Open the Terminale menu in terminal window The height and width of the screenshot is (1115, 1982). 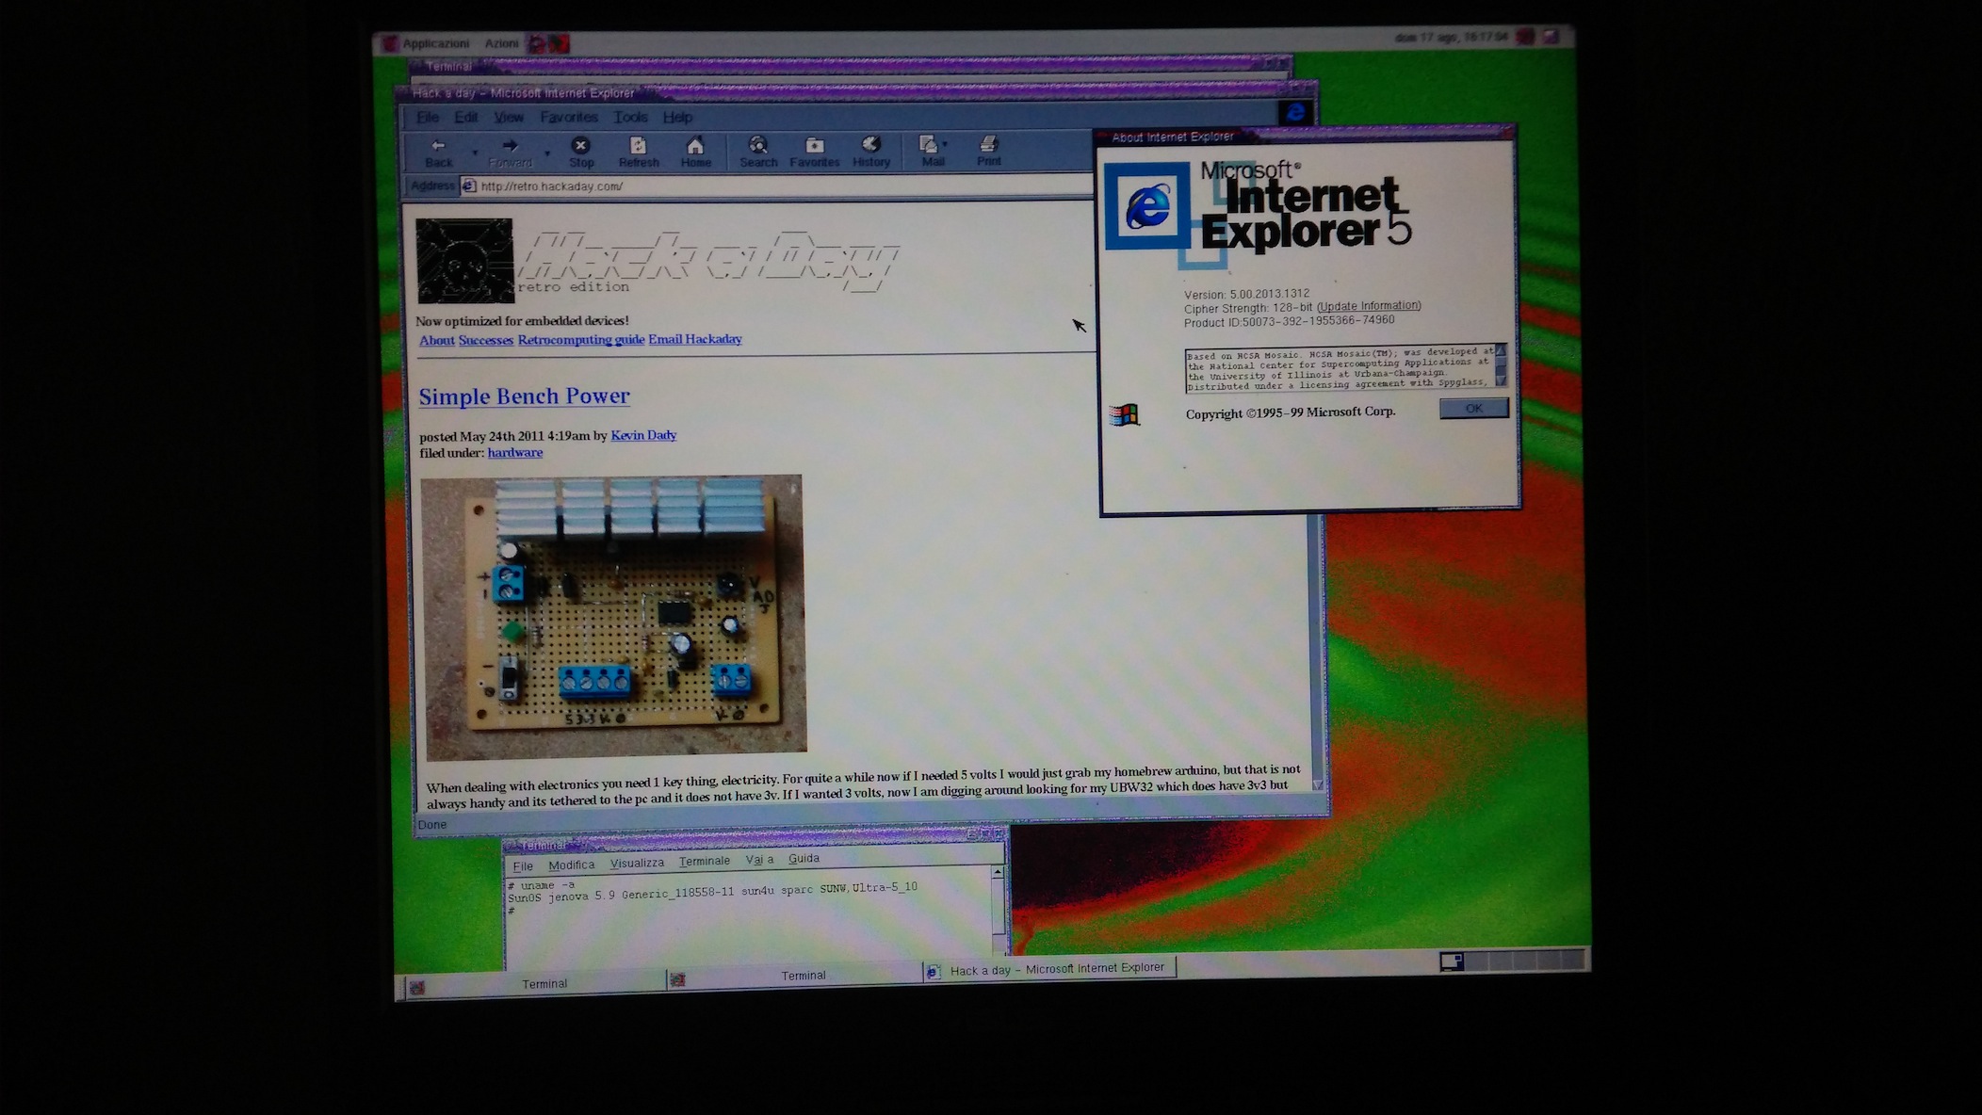coord(704,861)
